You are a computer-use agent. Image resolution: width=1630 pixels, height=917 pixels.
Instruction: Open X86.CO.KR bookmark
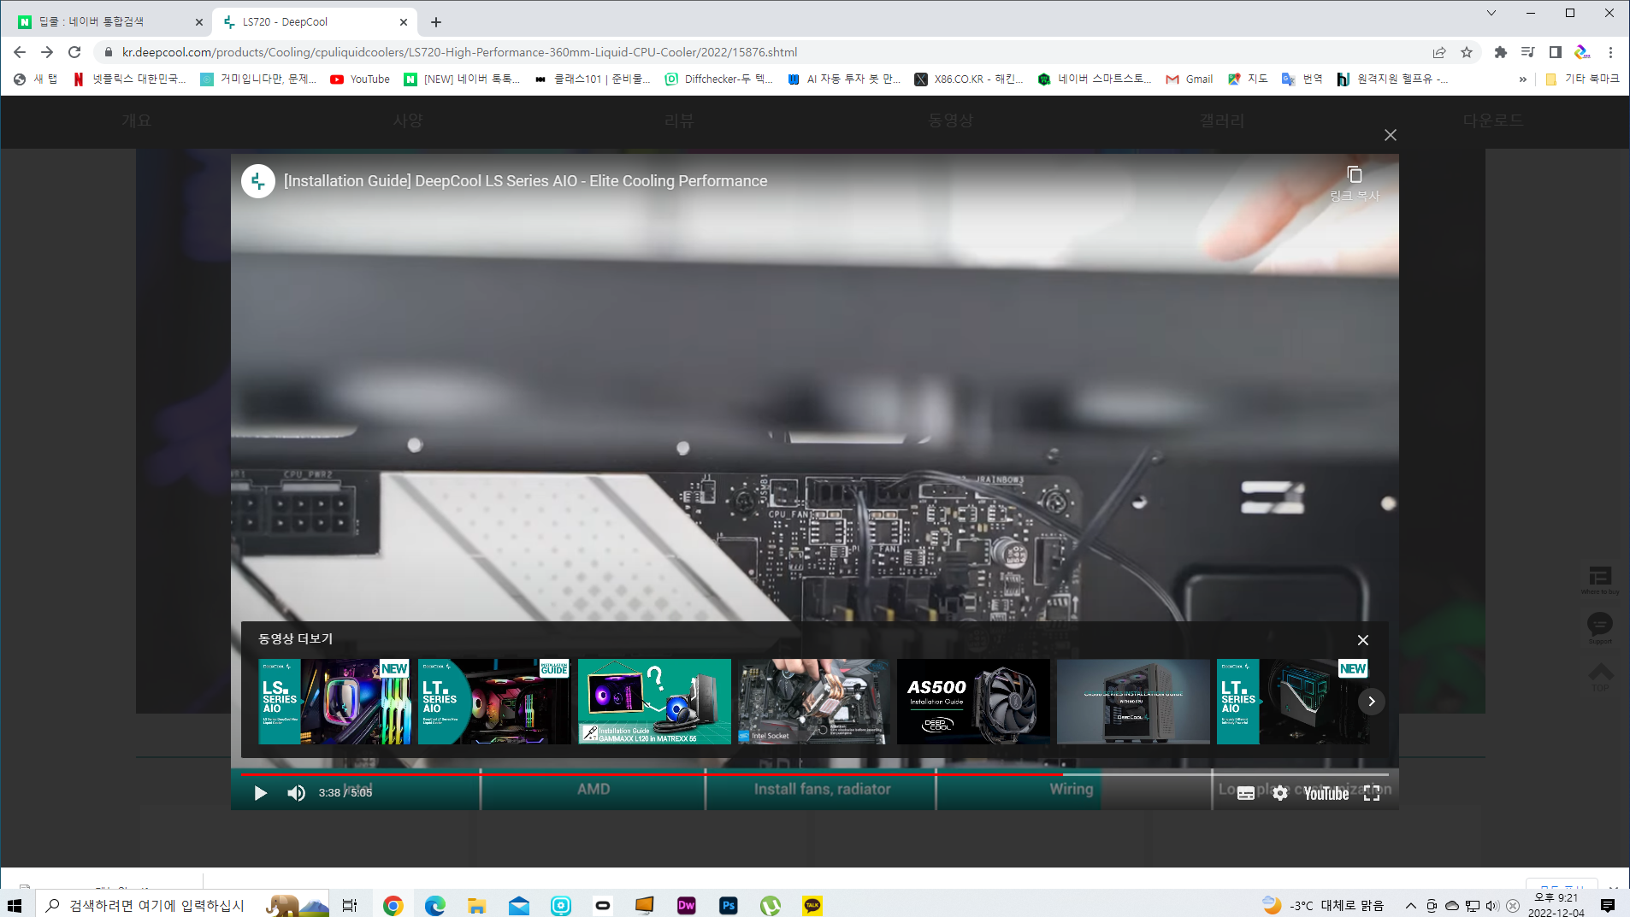969,79
